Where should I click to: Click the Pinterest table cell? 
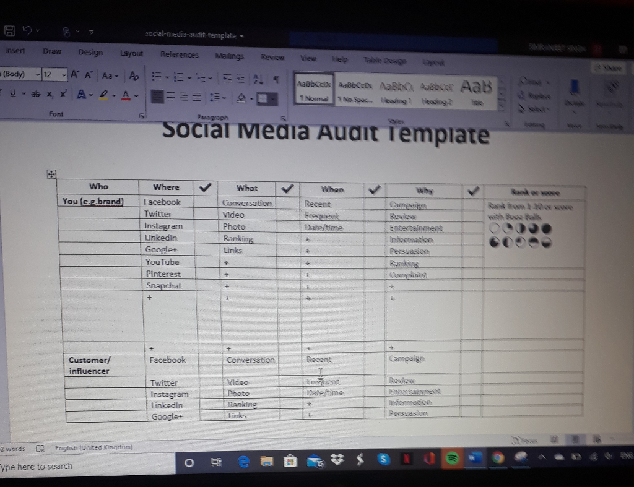168,274
